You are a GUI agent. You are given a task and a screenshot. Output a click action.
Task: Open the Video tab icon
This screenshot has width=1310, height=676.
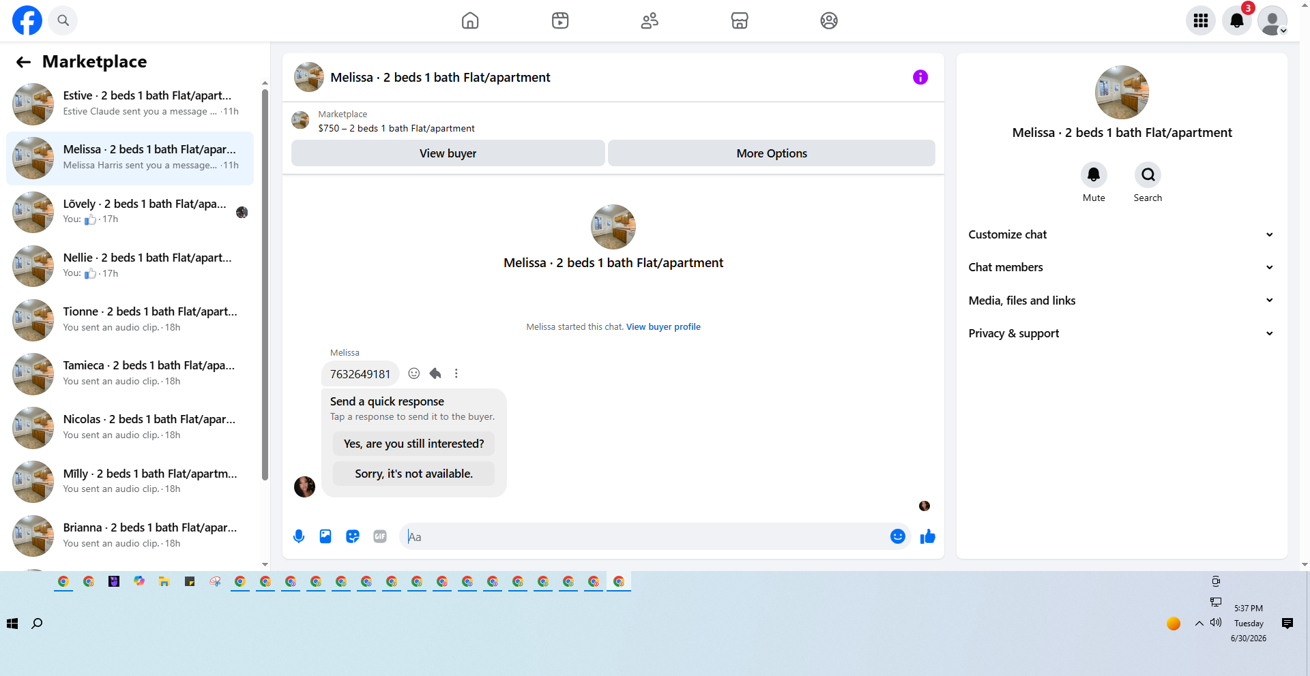[x=560, y=20]
